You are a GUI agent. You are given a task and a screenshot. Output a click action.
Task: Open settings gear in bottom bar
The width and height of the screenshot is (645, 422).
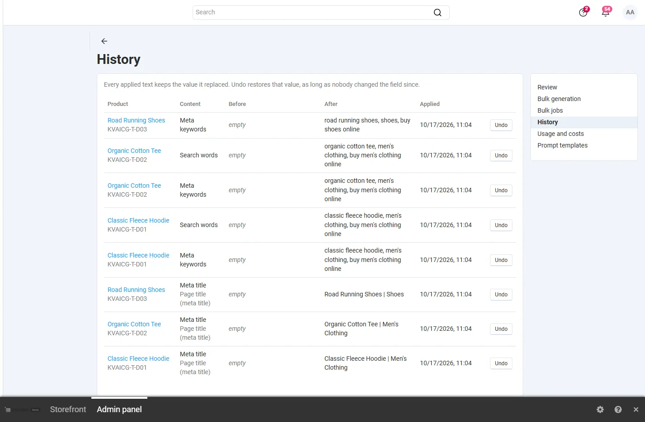(x=600, y=409)
